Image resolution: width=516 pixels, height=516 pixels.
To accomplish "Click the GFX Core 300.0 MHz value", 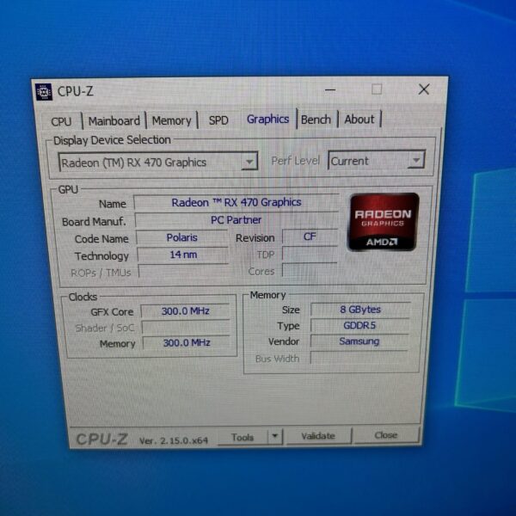I will pyautogui.click(x=185, y=311).
